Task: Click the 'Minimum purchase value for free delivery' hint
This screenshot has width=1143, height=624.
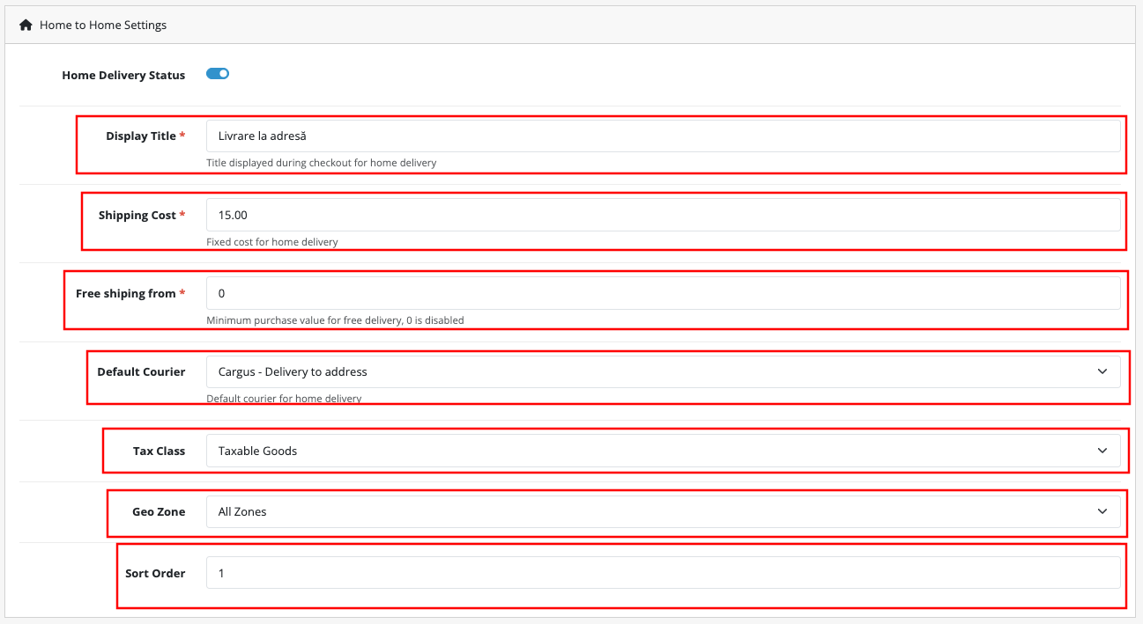Action: pyautogui.click(x=335, y=320)
